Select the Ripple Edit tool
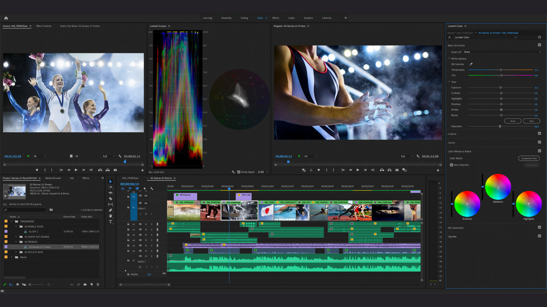The width and height of the screenshot is (547, 307). (x=111, y=193)
